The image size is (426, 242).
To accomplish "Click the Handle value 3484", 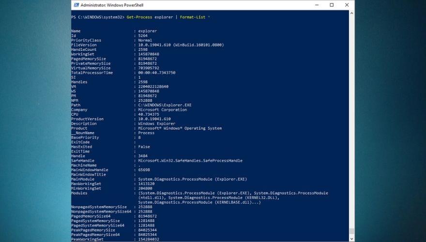I will pyautogui.click(x=143, y=156).
